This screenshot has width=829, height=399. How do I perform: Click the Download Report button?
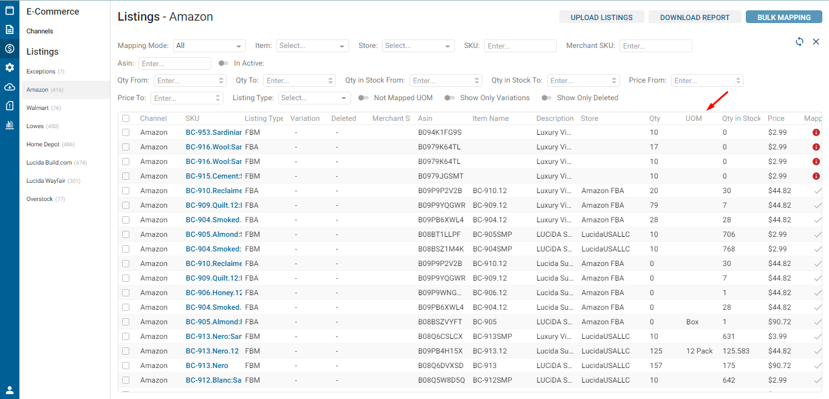click(x=695, y=17)
